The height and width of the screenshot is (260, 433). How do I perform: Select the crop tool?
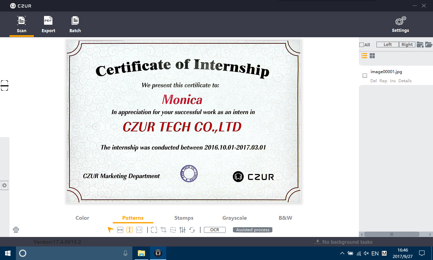click(164, 230)
